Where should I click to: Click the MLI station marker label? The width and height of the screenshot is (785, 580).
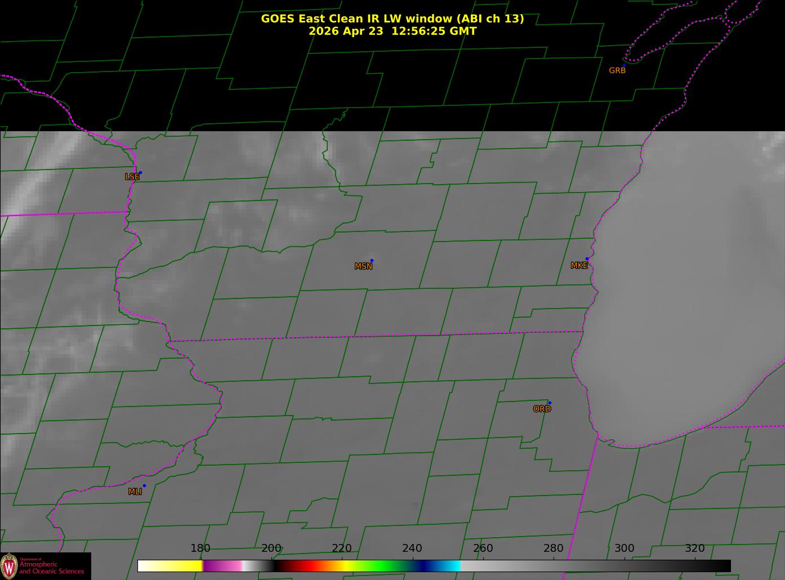point(135,492)
